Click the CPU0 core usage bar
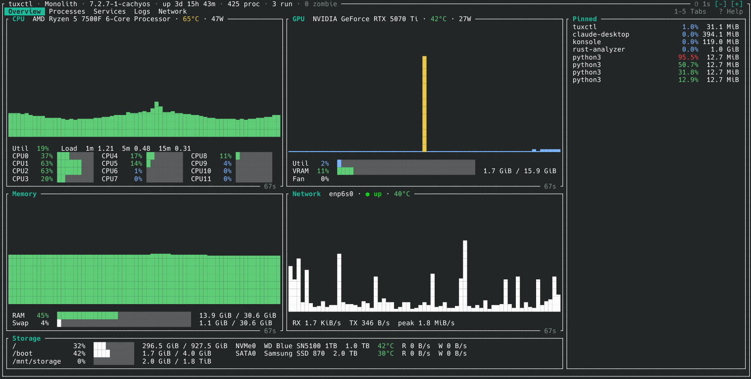The width and height of the screenshot is (751, 379). [x=75, y=156]
